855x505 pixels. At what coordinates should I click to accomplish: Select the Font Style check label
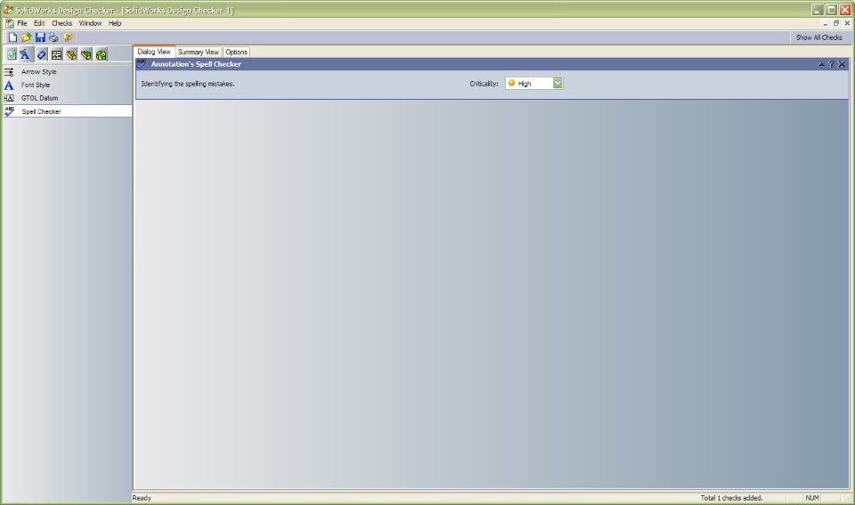(36, 86)
